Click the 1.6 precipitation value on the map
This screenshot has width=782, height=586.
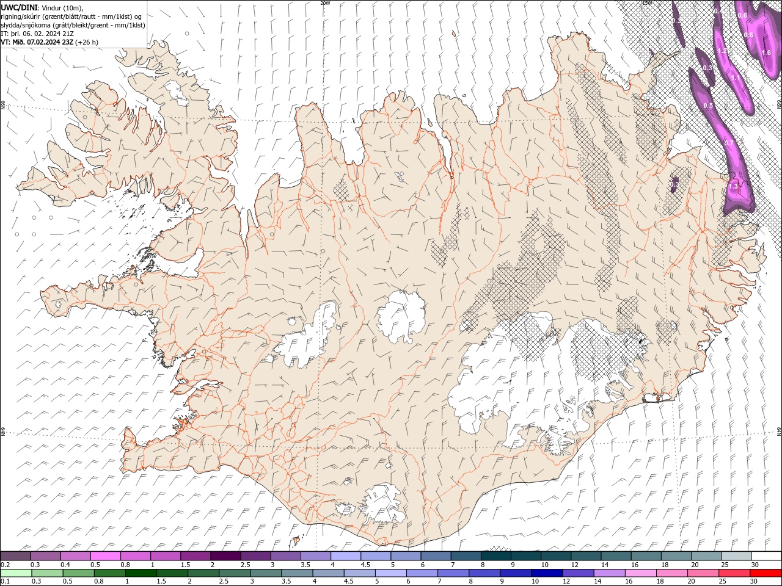tap(766, 52)
